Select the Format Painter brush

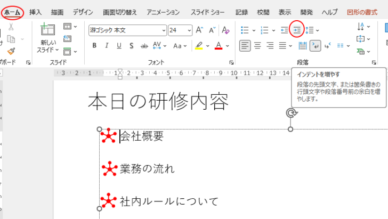tap(11, 52)
